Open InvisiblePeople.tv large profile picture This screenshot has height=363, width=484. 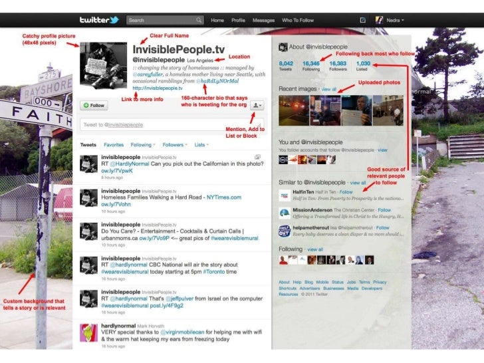(103, 65)
